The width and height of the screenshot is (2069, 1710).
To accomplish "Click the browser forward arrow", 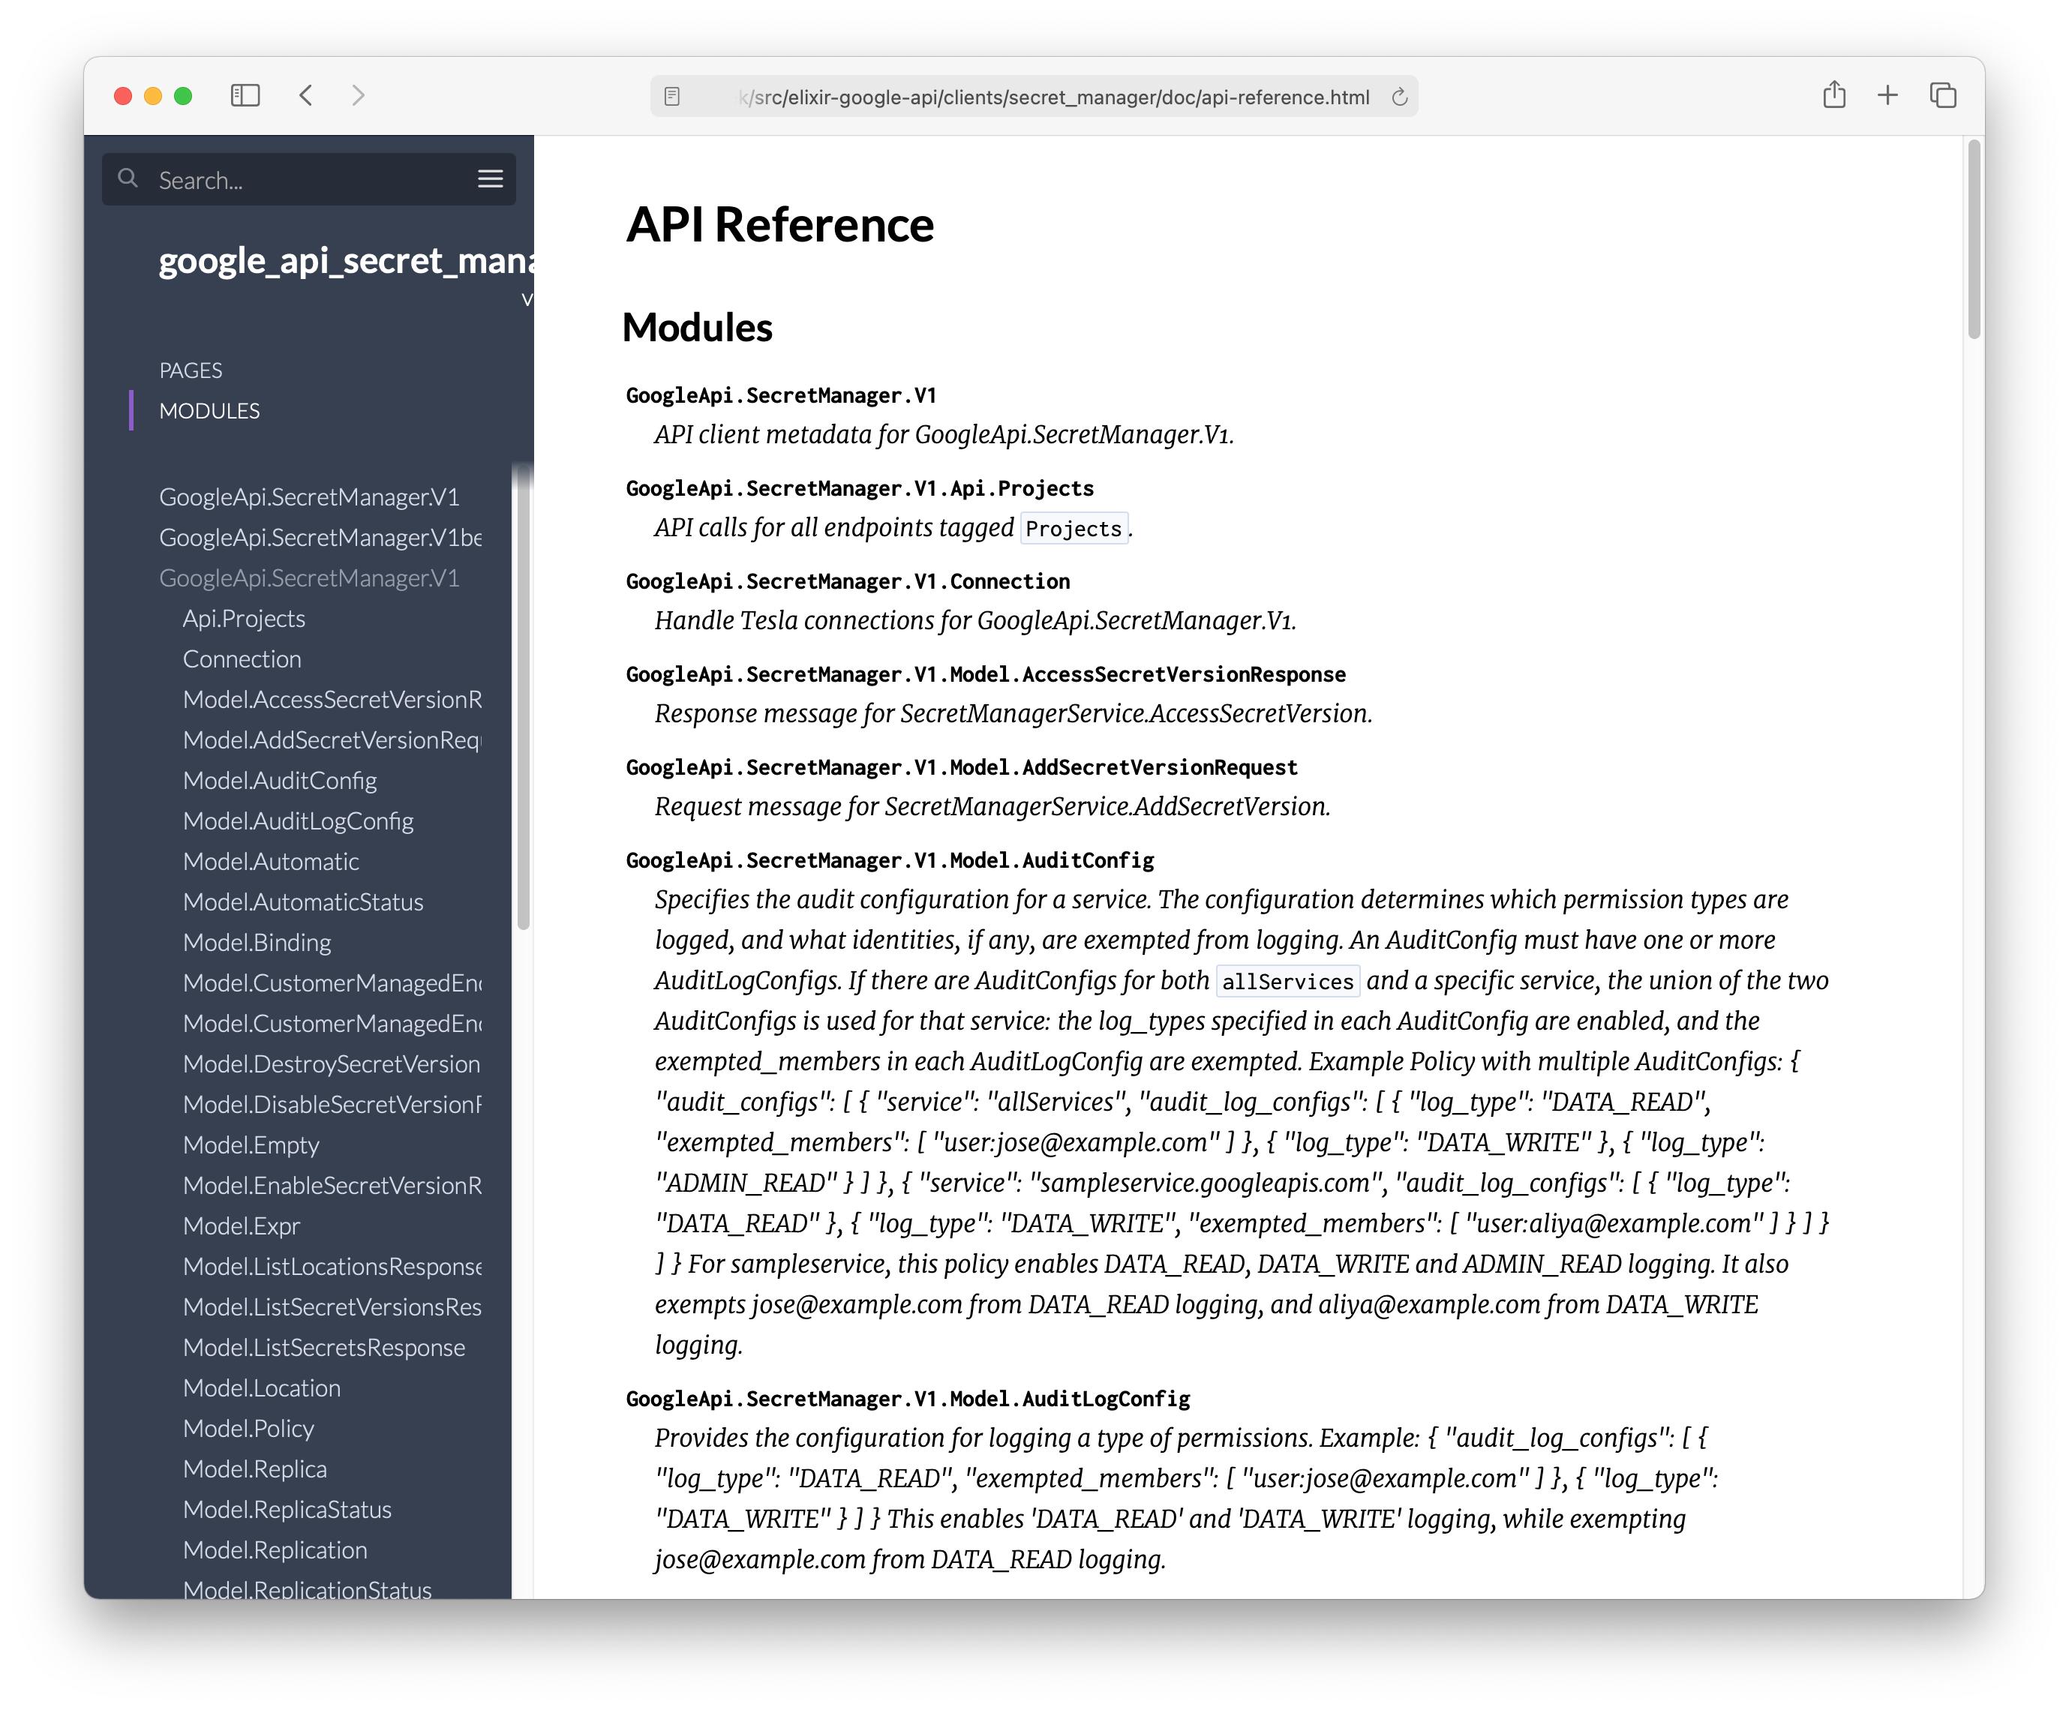I will 359,94.
